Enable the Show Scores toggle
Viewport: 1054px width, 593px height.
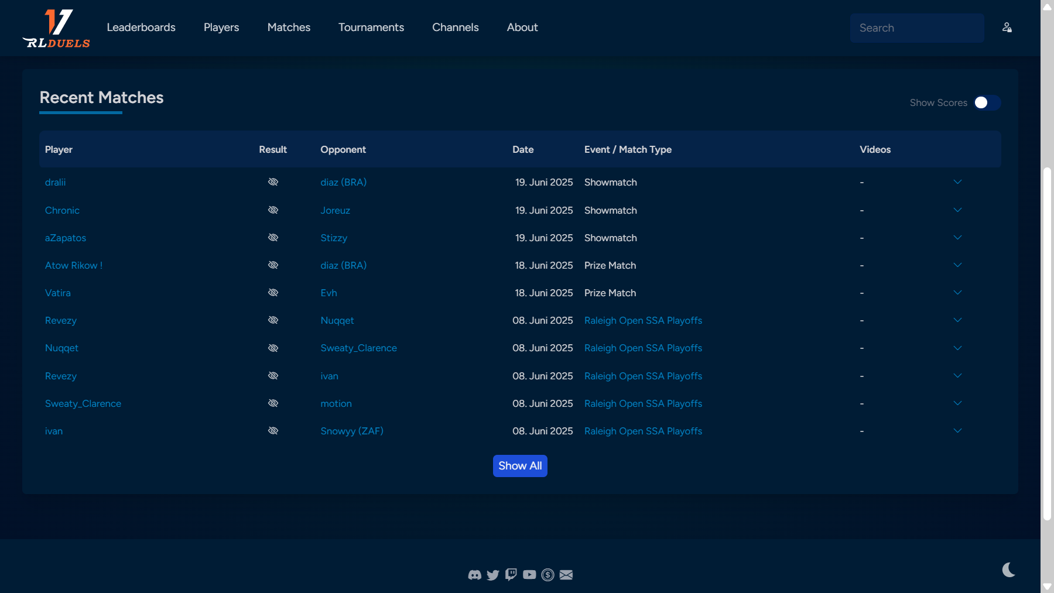point(987,102)
